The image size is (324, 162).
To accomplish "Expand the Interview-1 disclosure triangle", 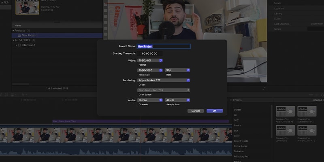I will (x=17, y=45).
